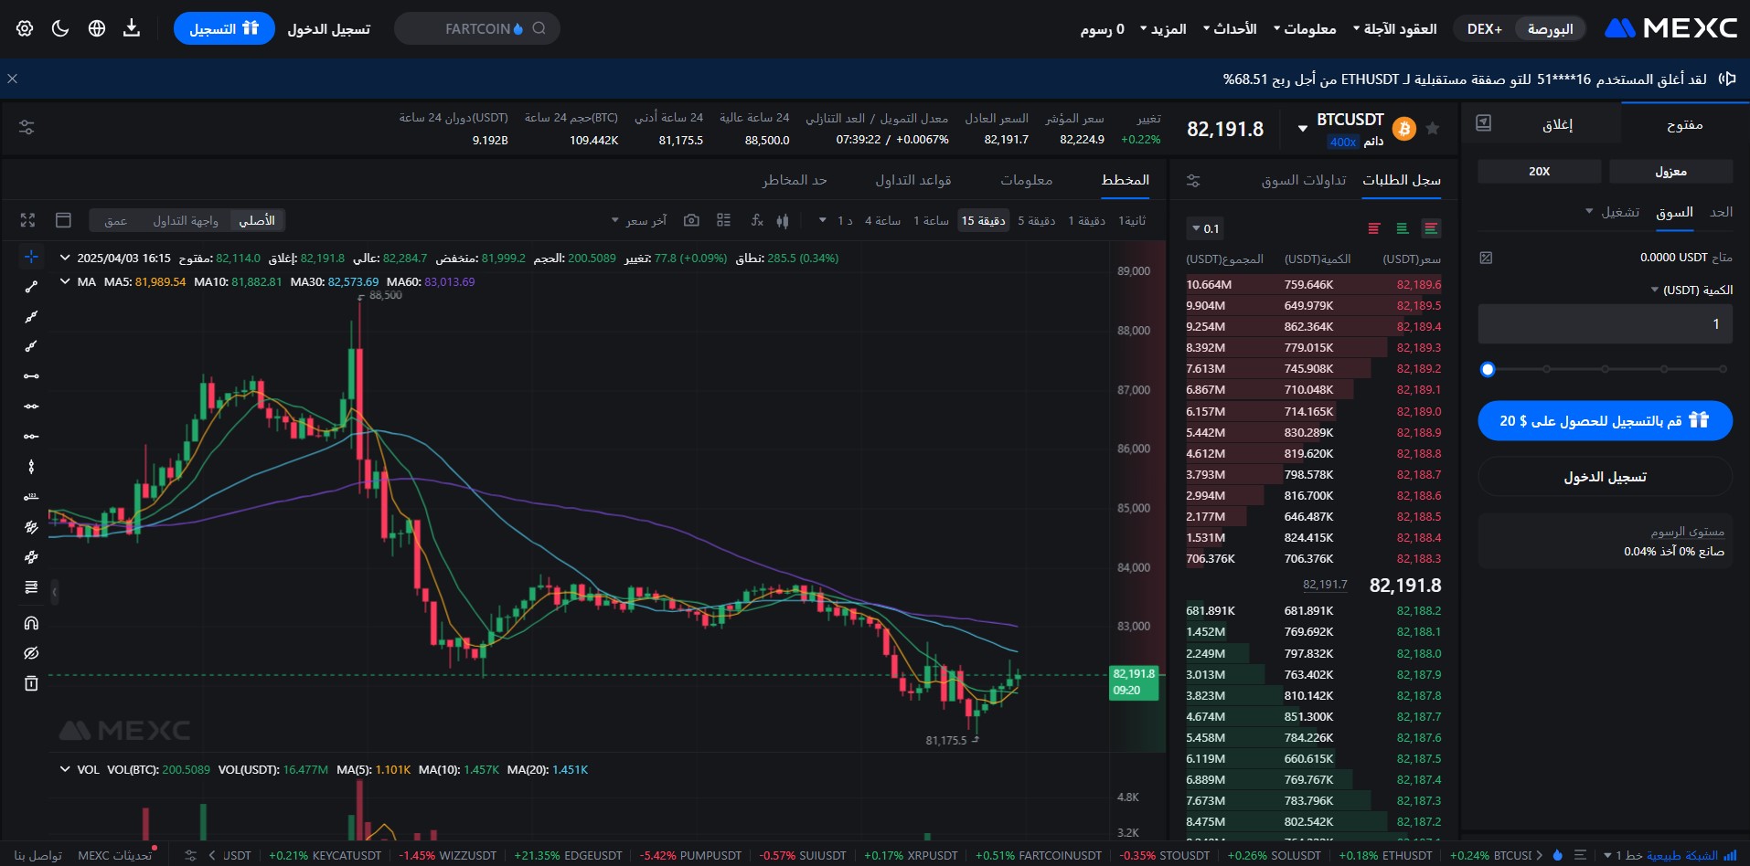Open chart grid settings icon
The image size is (1750, 866).
pos(724,220)
